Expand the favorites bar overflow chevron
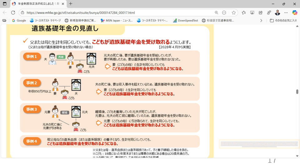300x168 pixels. tap(261, 21)
